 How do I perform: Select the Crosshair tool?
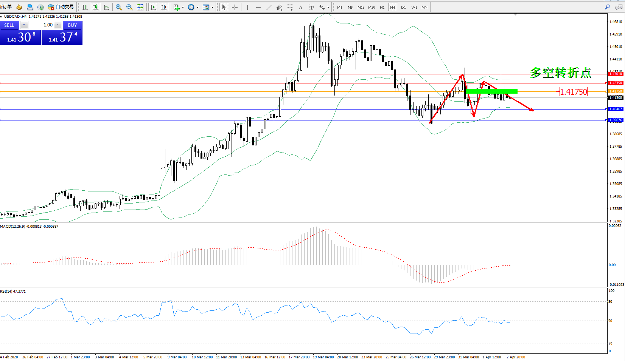[235, 7]
